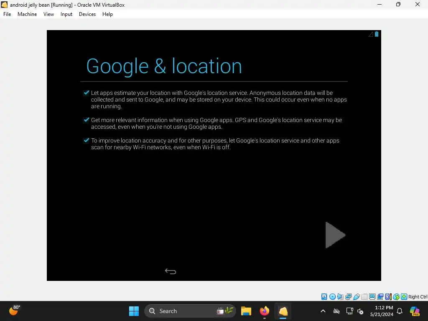Image resolution: width=428 pixels, height=321 pixels.
Task: Click the taskbar clock showing 1:12 PM
Action: click(382, 311)
